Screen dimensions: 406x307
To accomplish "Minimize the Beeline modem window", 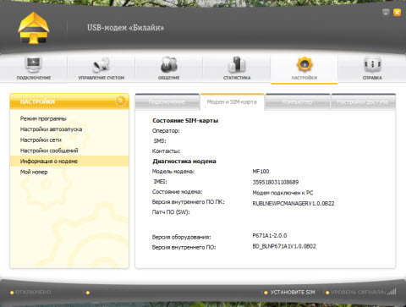I will tap(386, 12).
